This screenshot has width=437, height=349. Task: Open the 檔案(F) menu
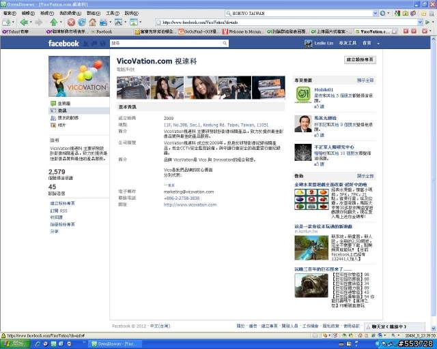point(10,13)
